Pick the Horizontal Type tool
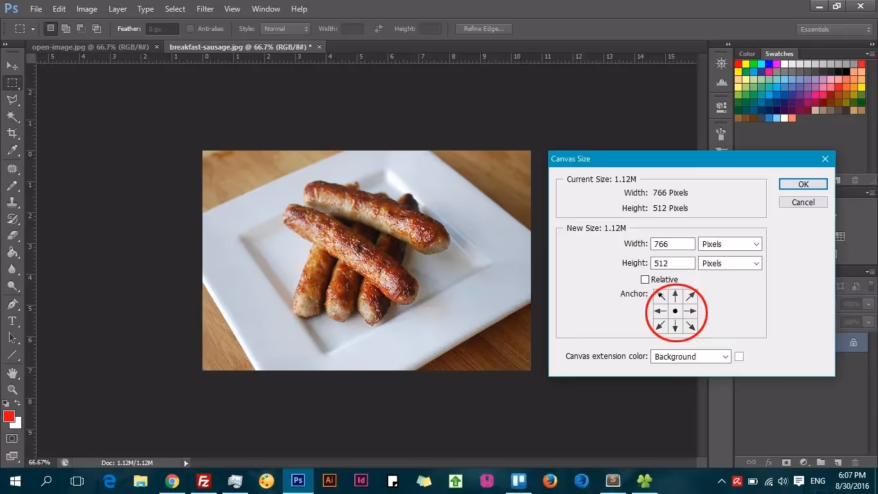Viewport: 878px width, 494px height. tap(11, 321)
